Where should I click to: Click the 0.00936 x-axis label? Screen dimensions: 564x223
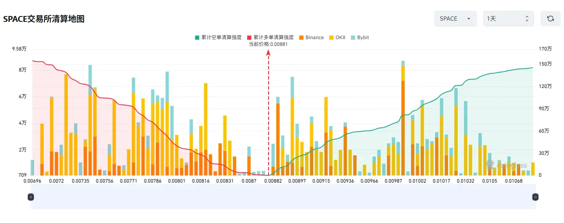click(345, 181)
